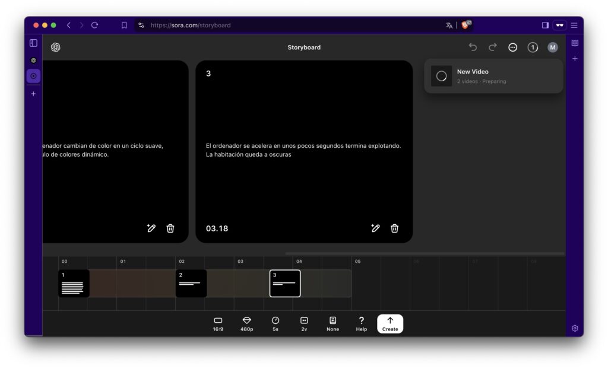Click the horizontal scrollbar under the cards
The width and height of the screenshot is (608, 369).
click(x=425, y=253)
